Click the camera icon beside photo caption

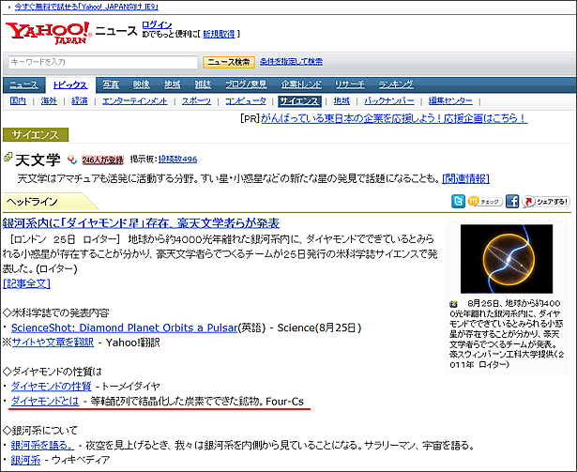coord(454,304)
